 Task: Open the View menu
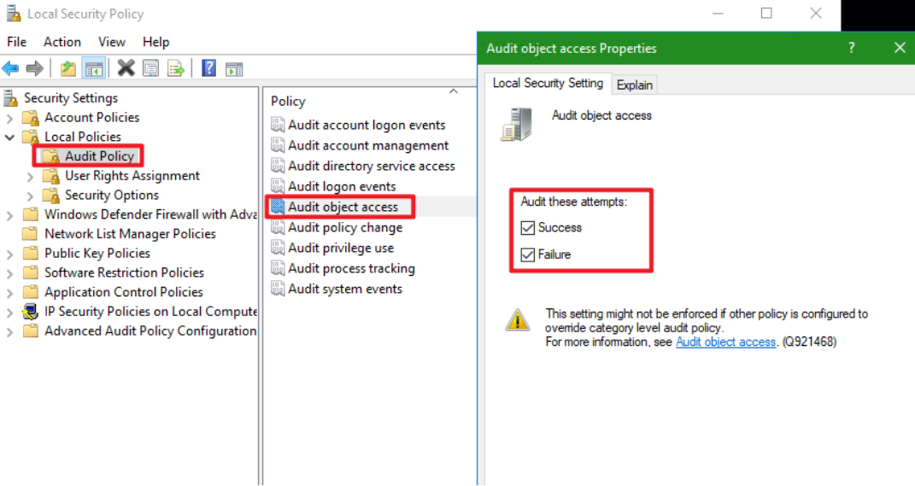112,42
